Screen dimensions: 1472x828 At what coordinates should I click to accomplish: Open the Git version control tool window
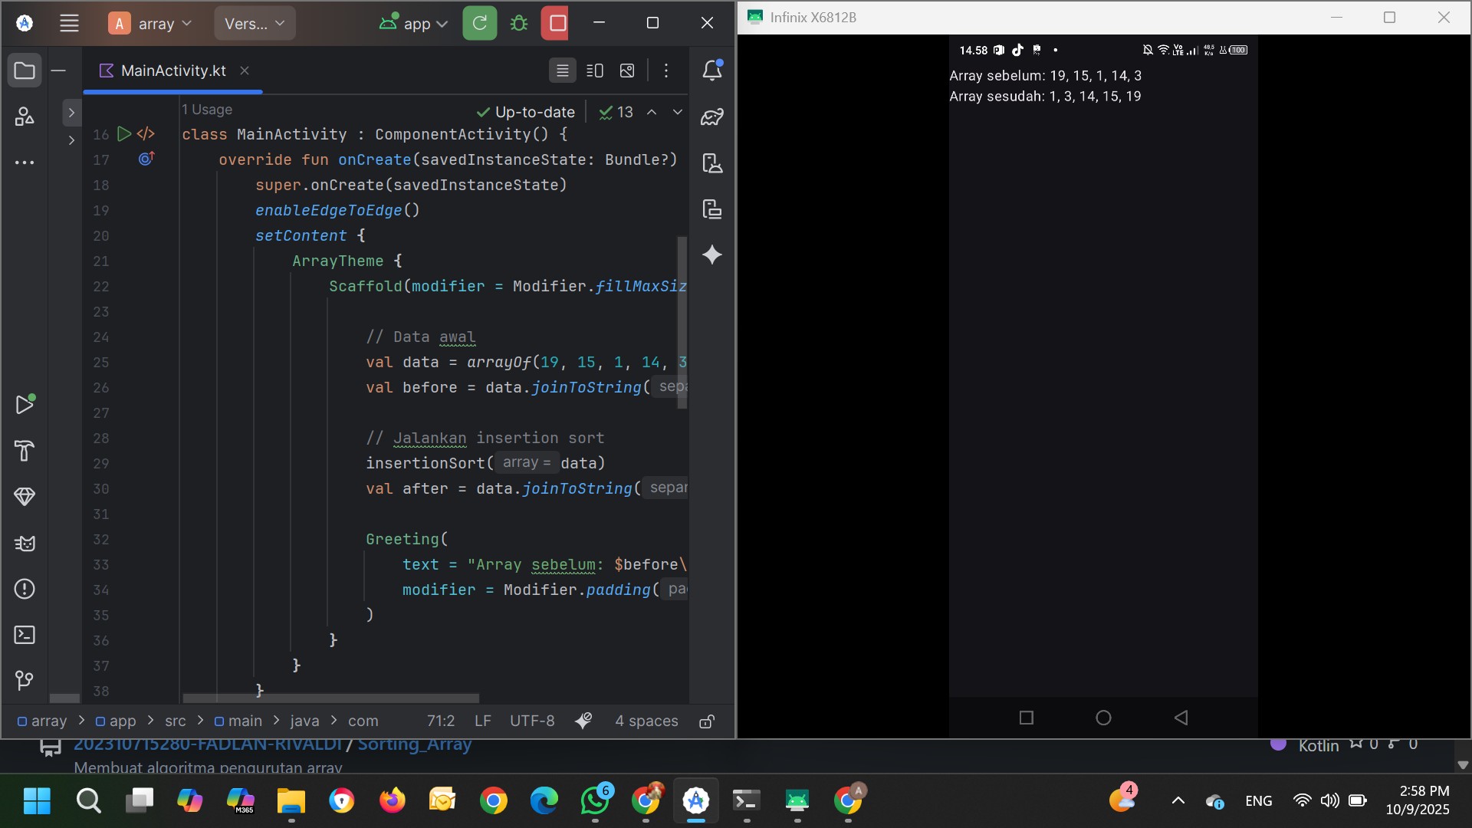pyautogui.click(x=25, y=680)
